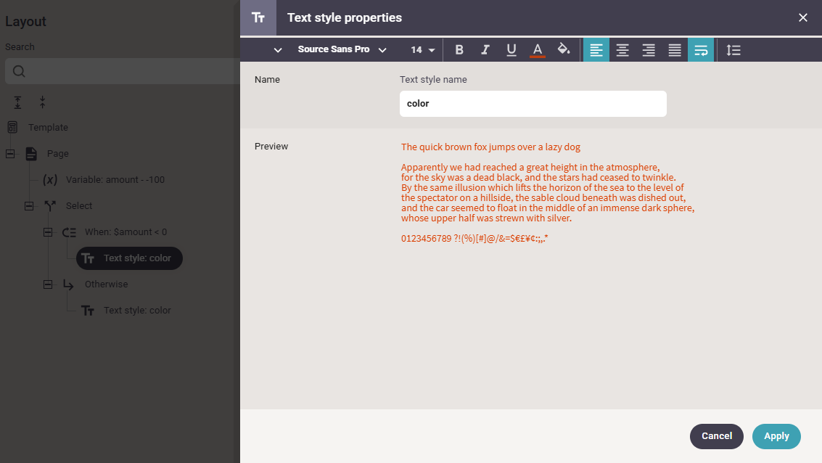This screenshot has width=822, height=463.
Task: Open the leftmost toolbar chevron dropdown
Action: pos(277,50)
